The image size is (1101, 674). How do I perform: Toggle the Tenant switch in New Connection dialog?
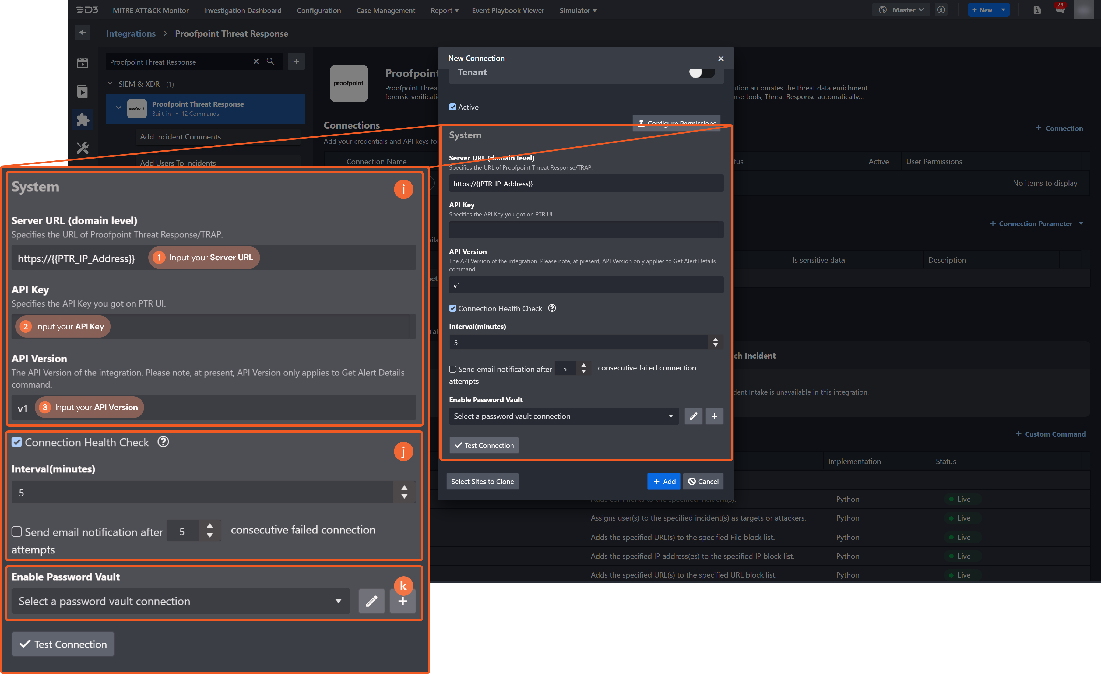pos(701,72)
